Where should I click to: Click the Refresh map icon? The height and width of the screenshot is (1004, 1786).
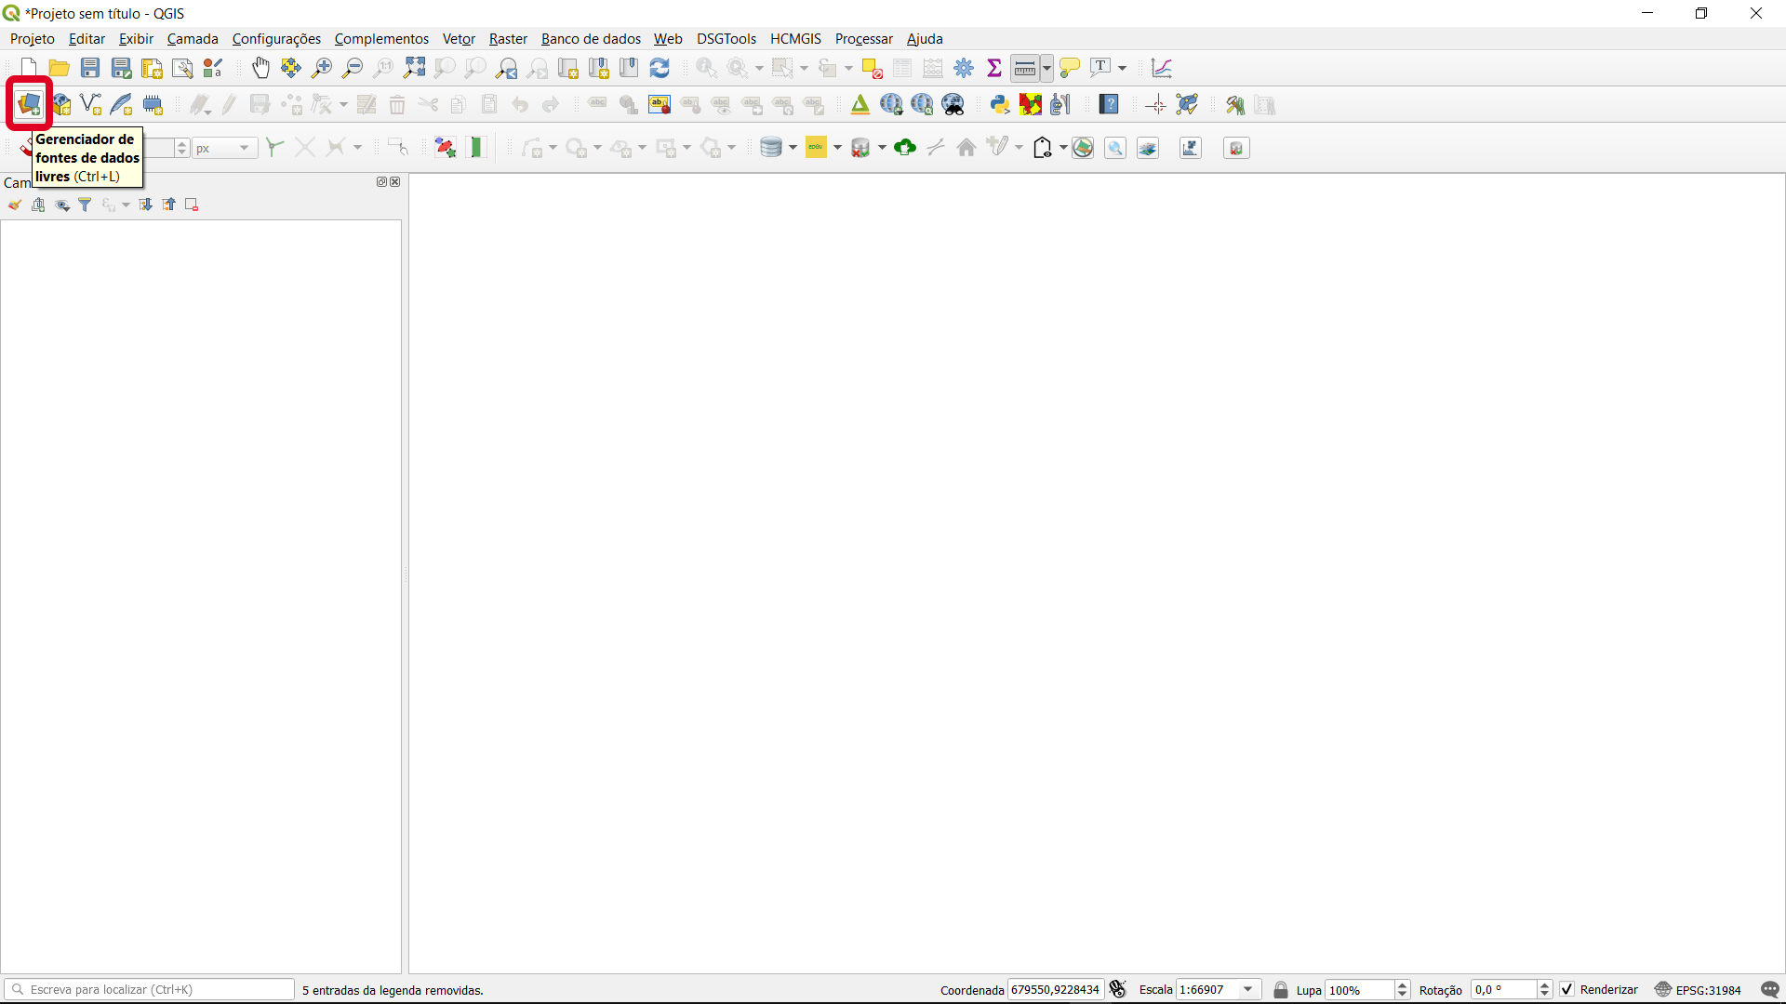(660, 68)
